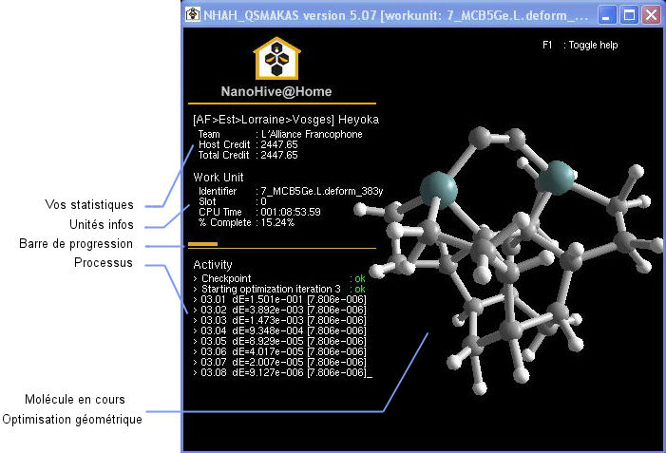Click the right teal atom in the molecule

point(557,175)
